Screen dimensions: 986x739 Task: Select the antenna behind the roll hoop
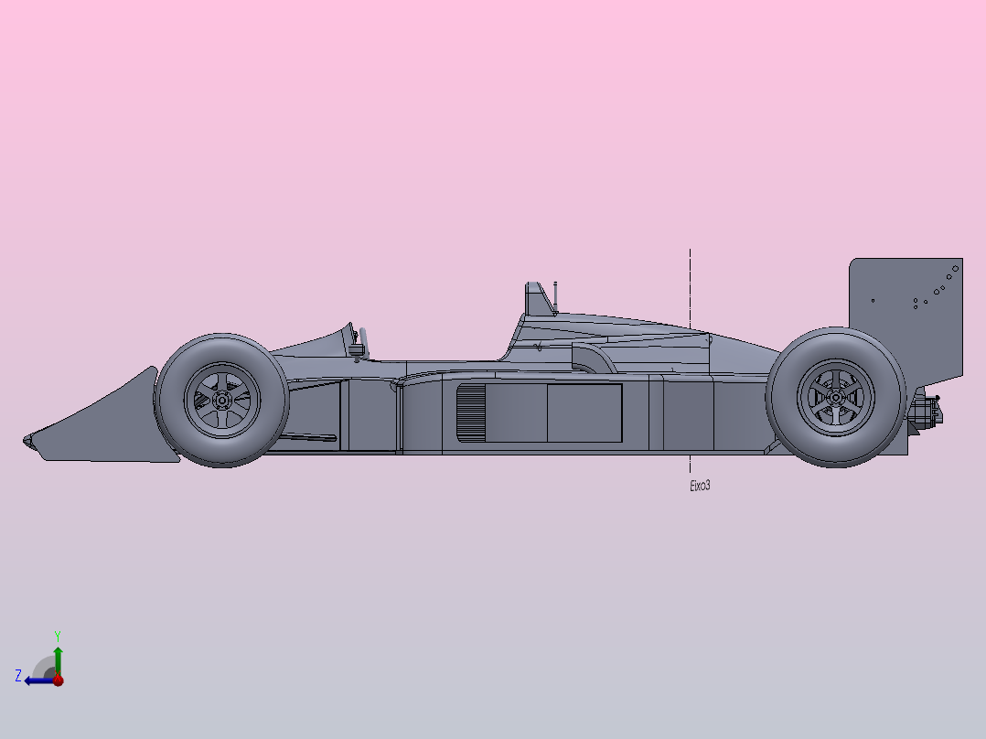[555, 297]
